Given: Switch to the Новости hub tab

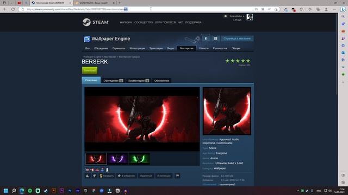Looking at the screenshot, I should (x=204, y=48).
